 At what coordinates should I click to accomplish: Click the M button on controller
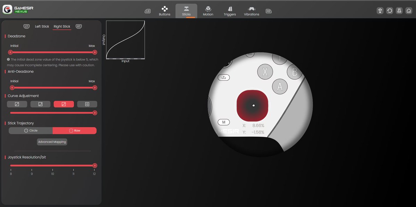(224, 122)
